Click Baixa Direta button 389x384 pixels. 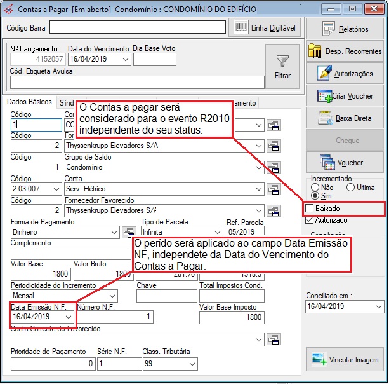coord(345,118)
